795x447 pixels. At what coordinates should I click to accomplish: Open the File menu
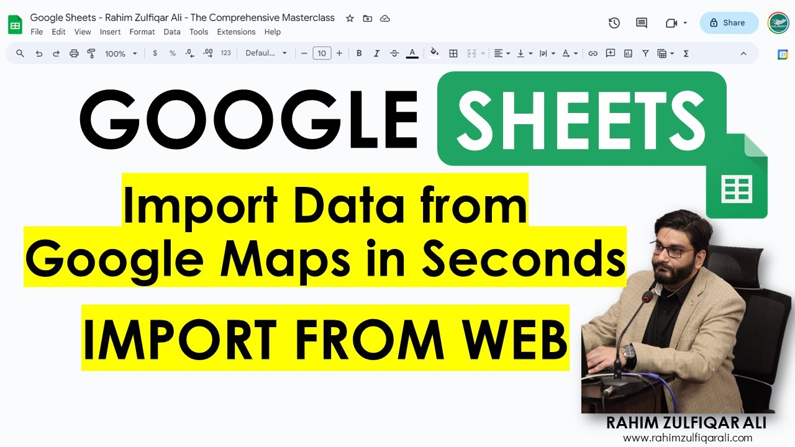[x=37, y=32]
